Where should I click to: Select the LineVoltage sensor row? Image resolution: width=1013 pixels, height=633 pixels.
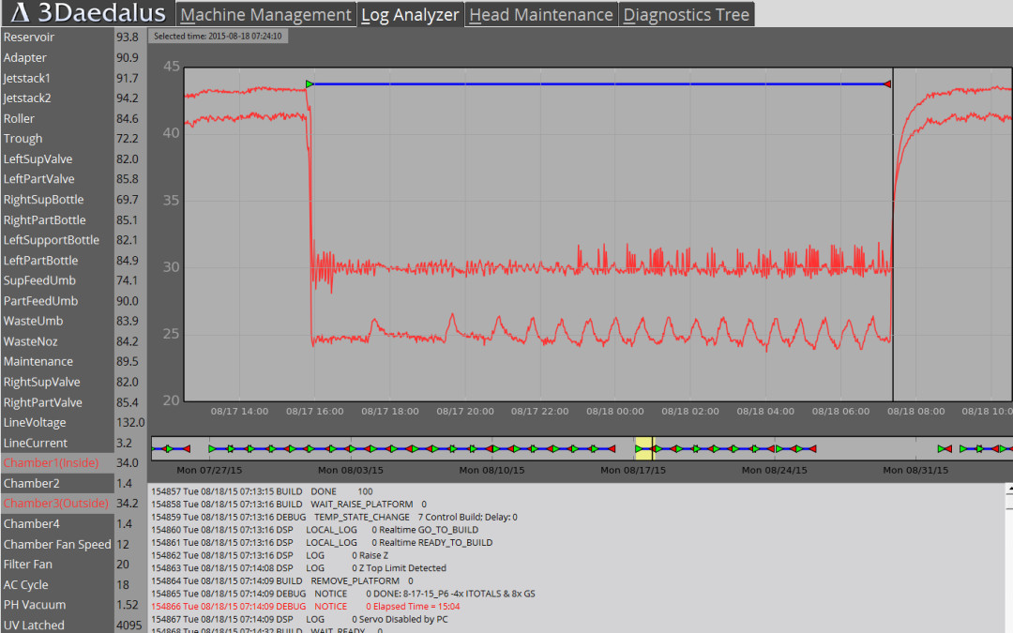coord(56,423)
